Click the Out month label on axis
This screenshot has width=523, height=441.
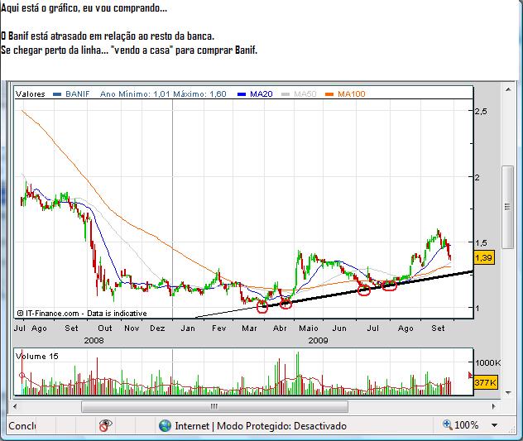(105, 328)
